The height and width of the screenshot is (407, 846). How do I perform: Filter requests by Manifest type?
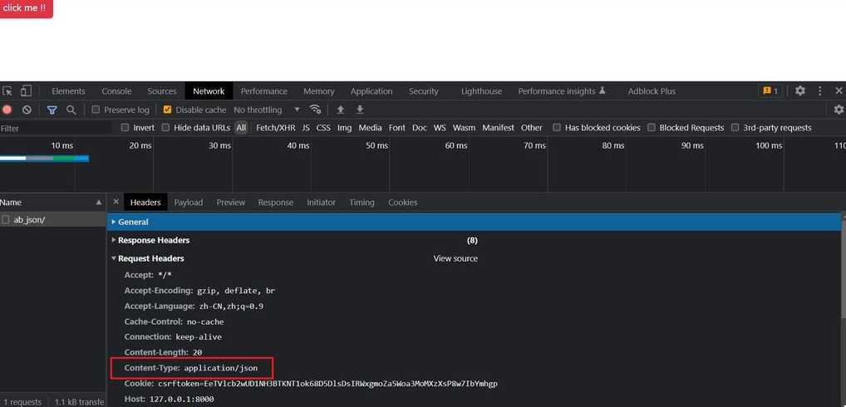498,128
